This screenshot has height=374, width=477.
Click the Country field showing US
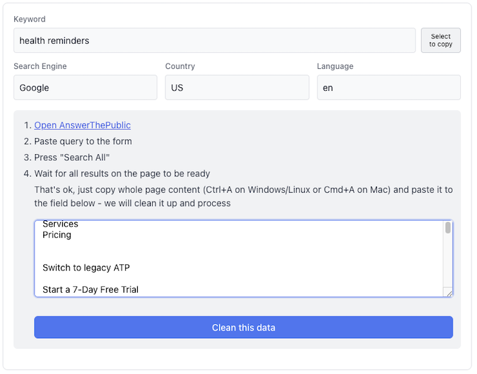pyautogui.click(x=236, y=88)
